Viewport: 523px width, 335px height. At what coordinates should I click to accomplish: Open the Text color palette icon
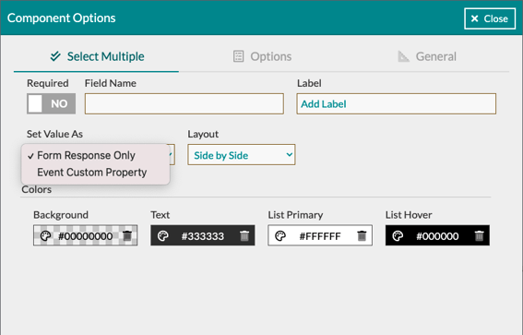coord(162,236)
